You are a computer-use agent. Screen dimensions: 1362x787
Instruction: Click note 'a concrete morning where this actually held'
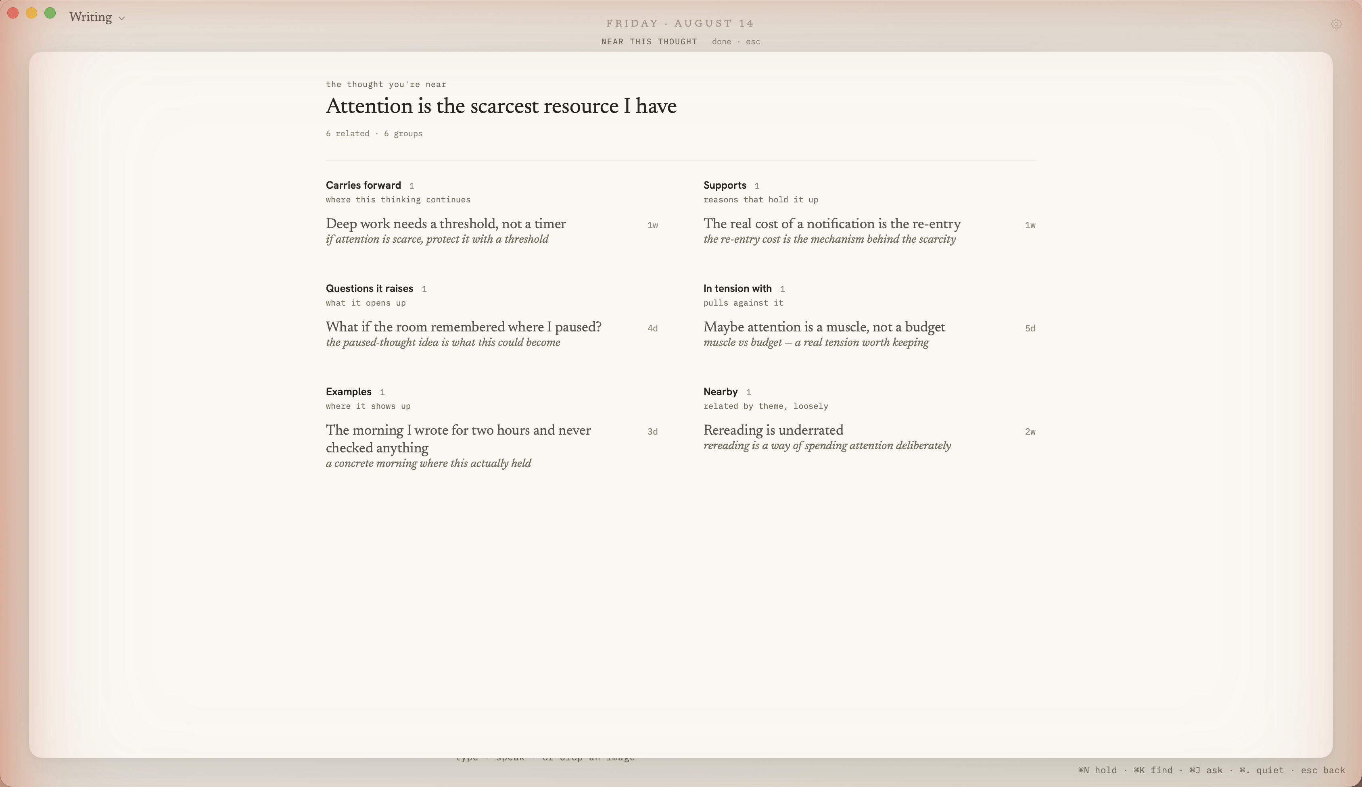(x=428, y=463)
